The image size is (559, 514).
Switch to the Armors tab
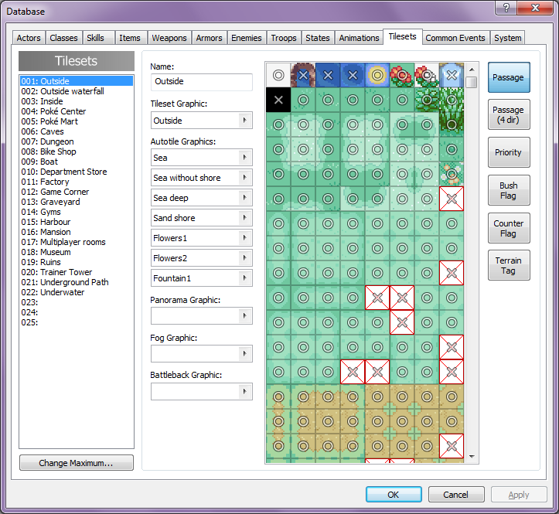(210, 38)
